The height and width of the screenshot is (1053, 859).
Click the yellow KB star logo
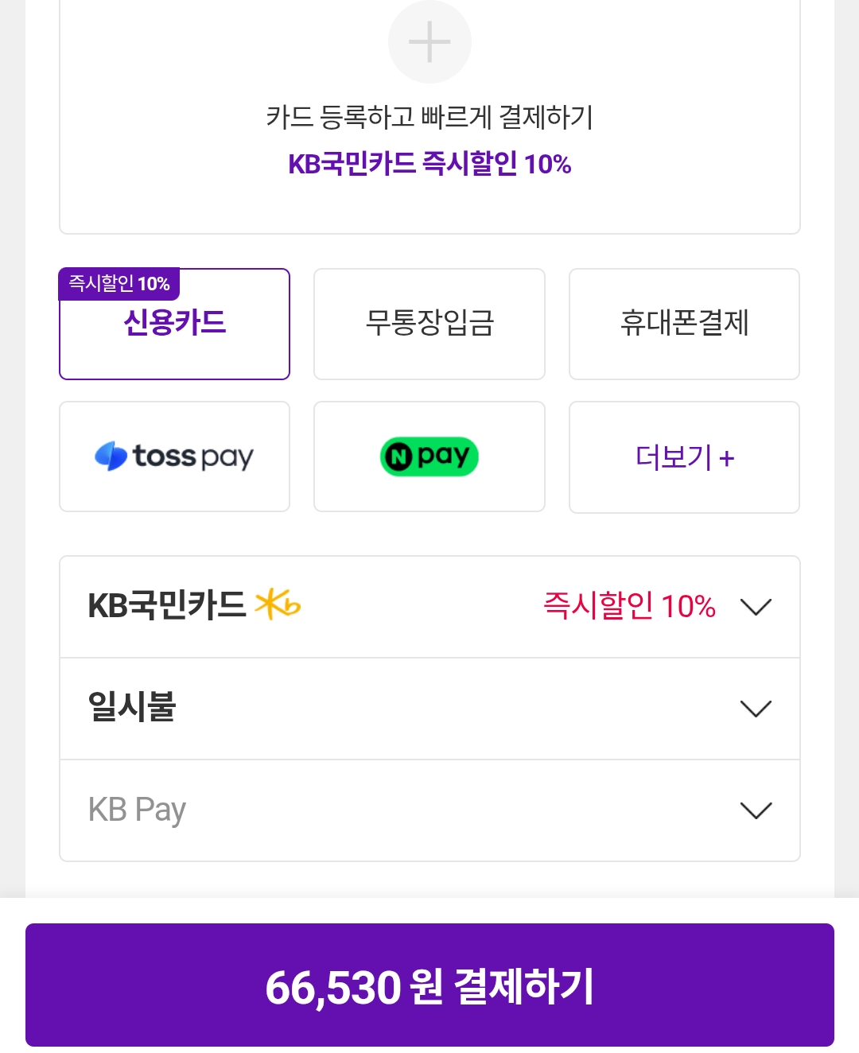coord(277,605)
